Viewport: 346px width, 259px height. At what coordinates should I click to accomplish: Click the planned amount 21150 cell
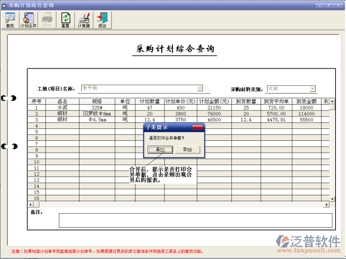[214, 107]
